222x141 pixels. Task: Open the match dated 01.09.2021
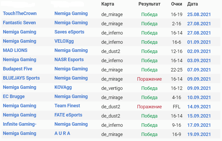199,42
